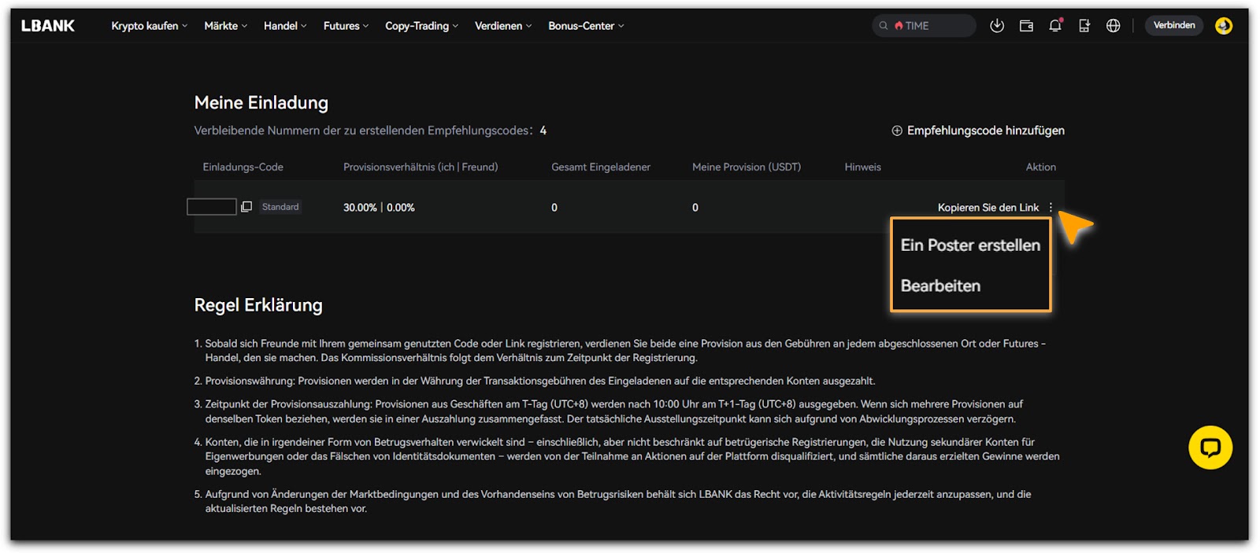This screenshot has width=1260, height=553.
Task: Copy the invitation code with copy icon
Action: click(x=246, y=207)
